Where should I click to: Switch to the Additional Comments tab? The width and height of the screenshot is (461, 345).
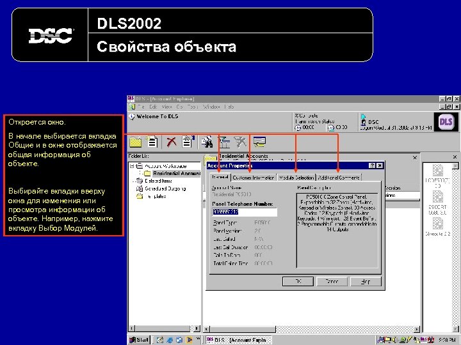tap(339, 178)
